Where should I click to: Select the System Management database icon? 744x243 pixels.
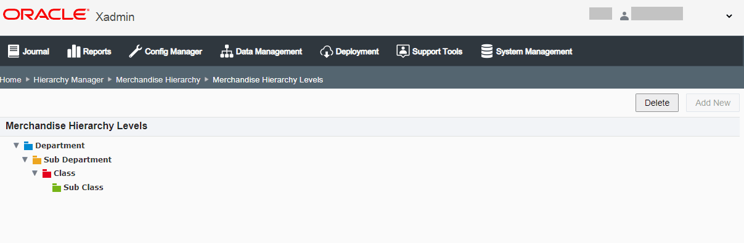487,51
